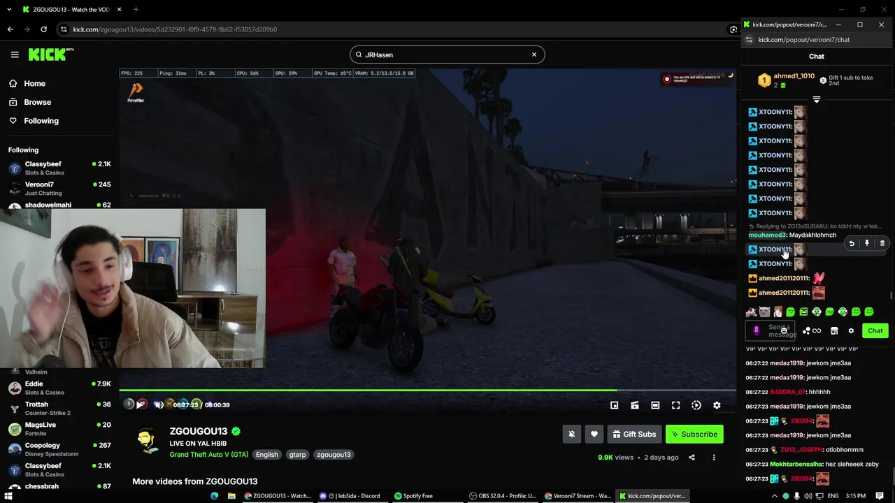Toggle follow heart button
This screenshot has height=503, width=895.
[594, 434]
